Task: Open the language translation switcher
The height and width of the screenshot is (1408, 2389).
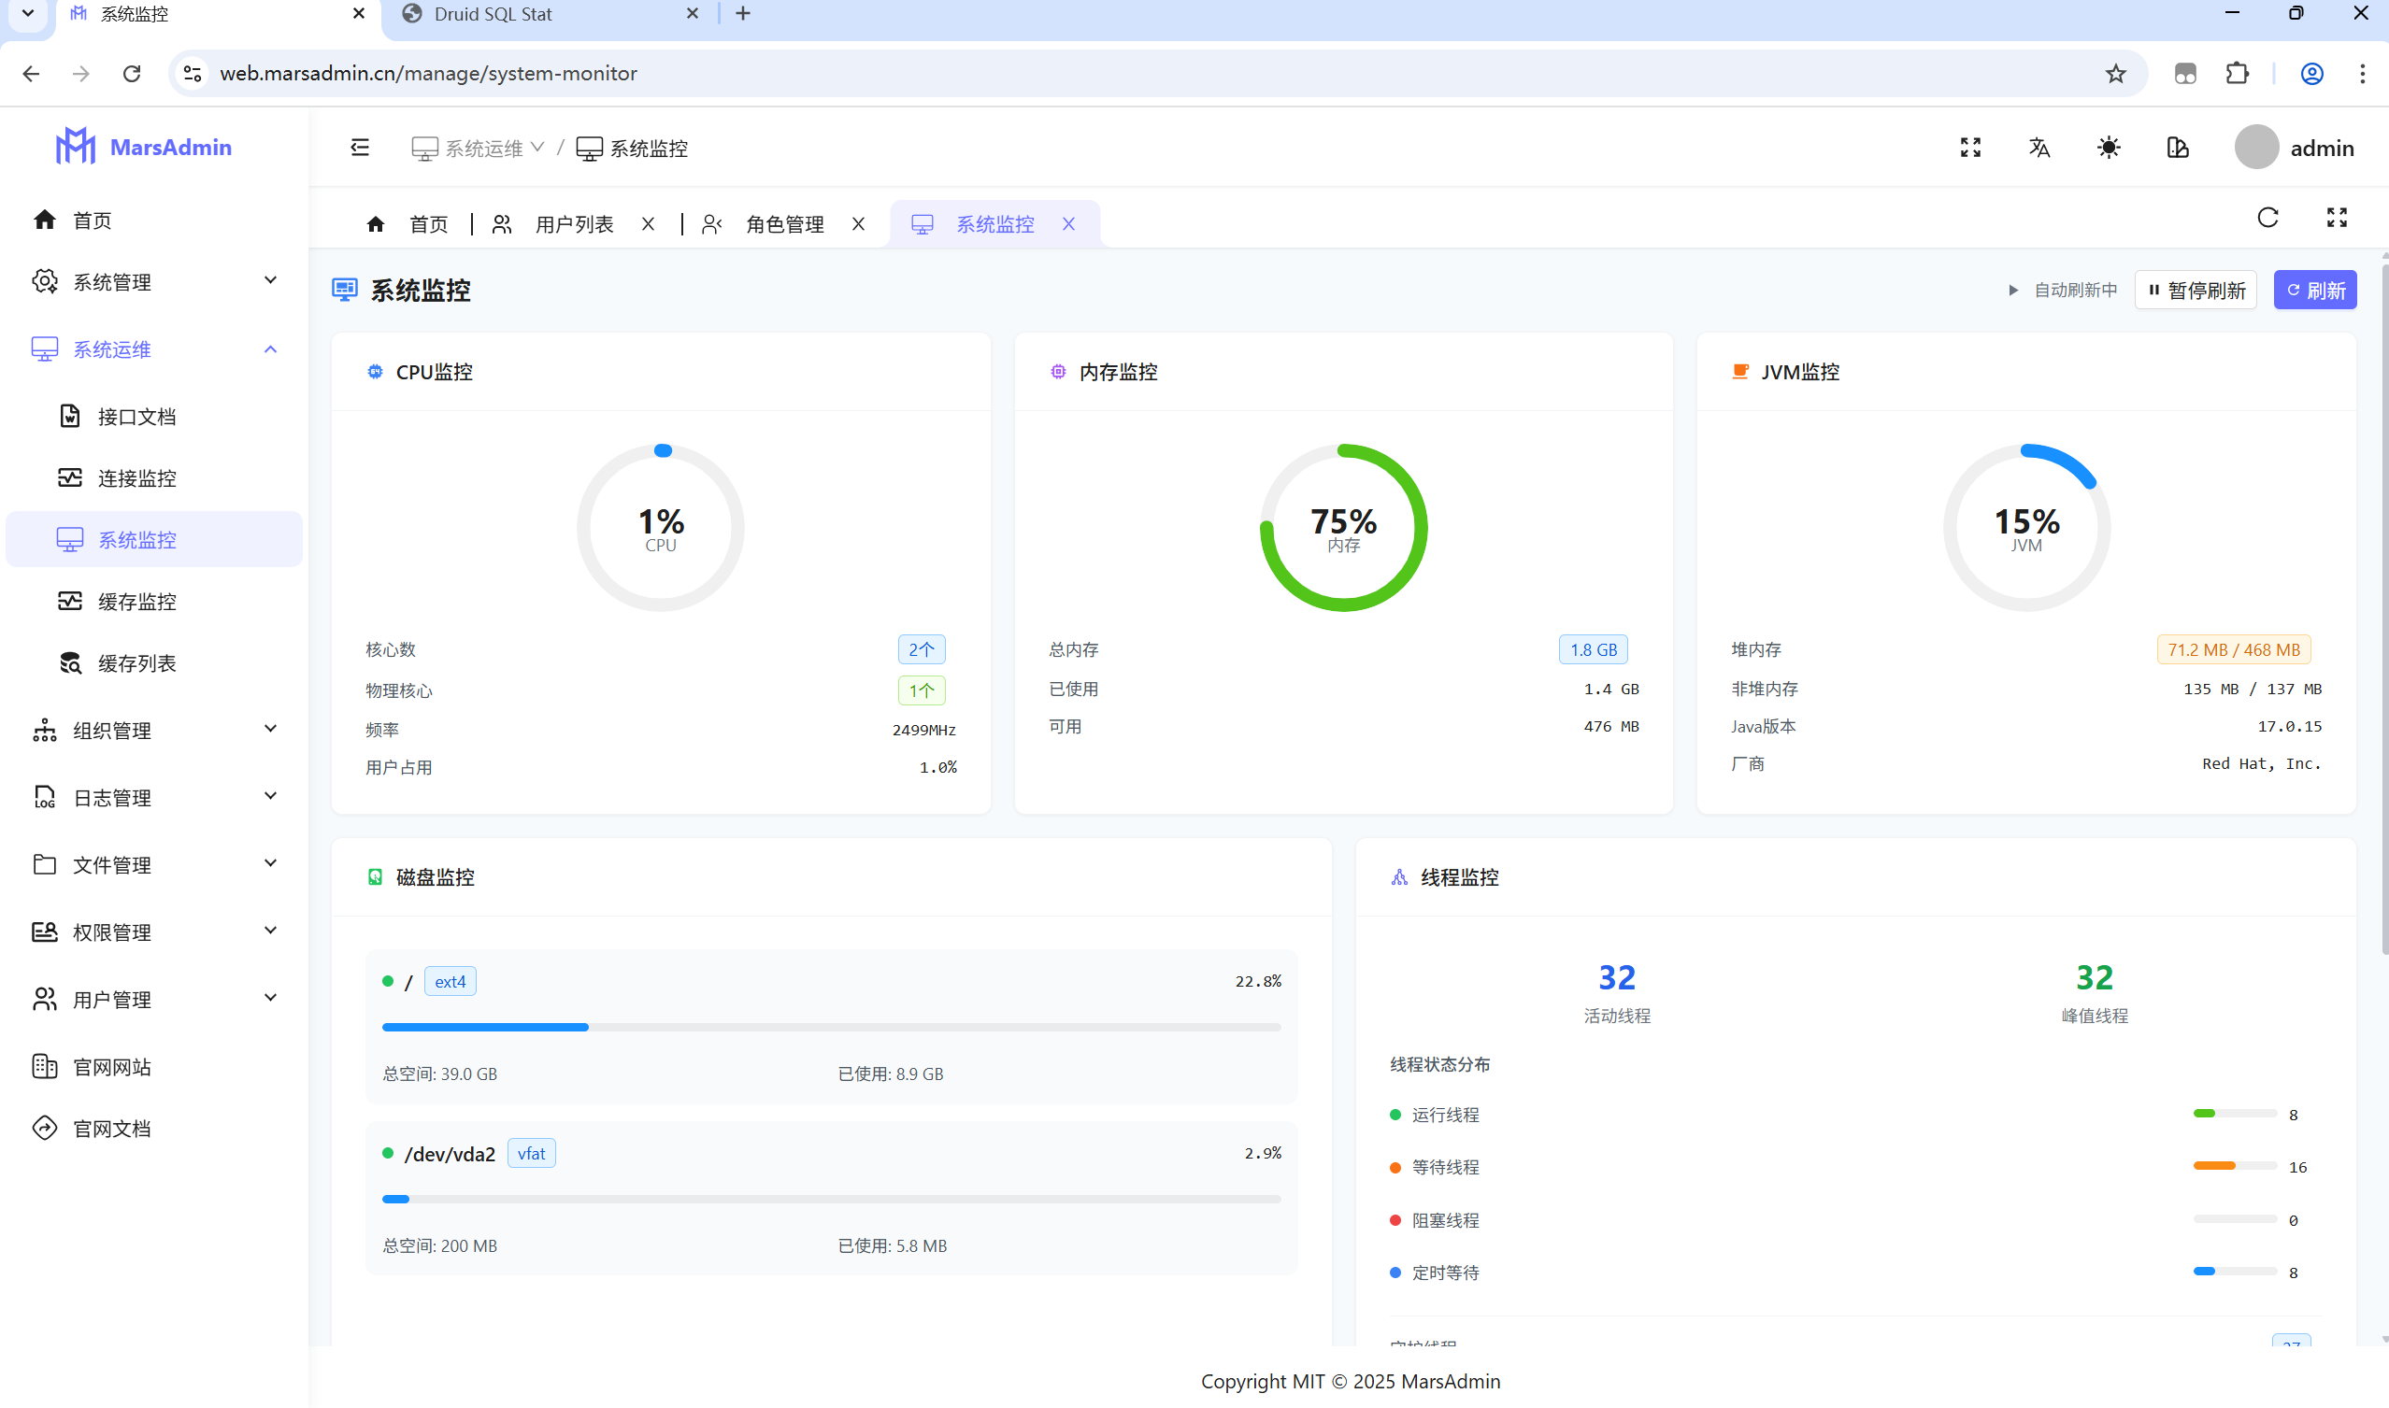Action: click(x=2039, y=148)
